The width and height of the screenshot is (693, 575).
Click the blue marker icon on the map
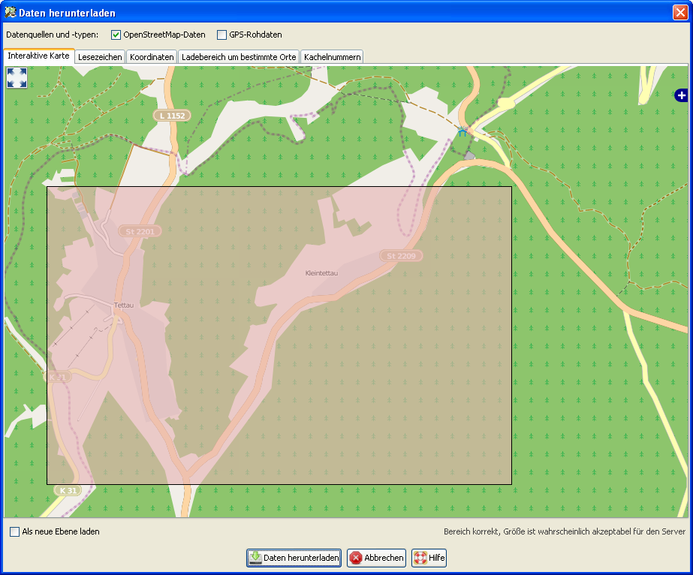[463, 131]
